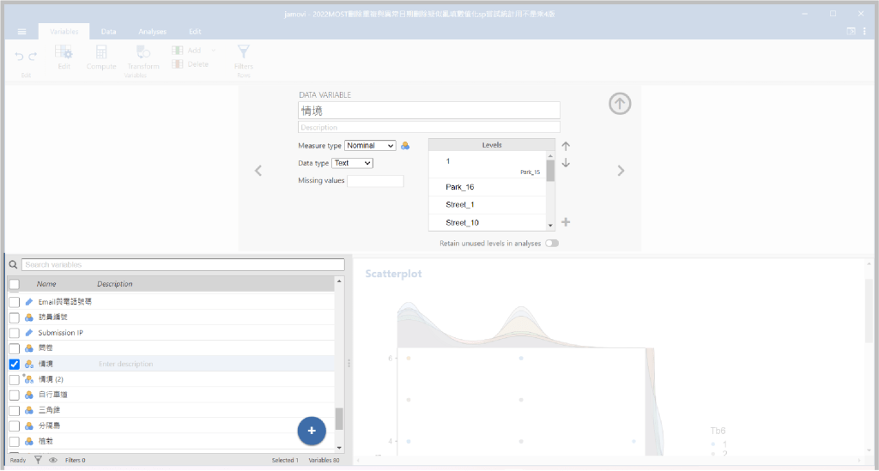Switch to the Data tab
Image resolution: width=879 pixels, height=471 pixels.
109,32
